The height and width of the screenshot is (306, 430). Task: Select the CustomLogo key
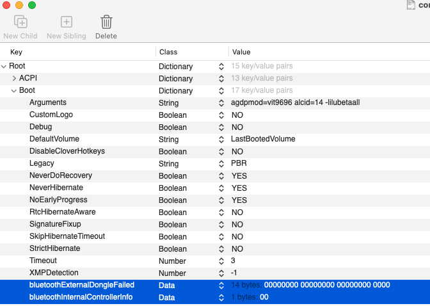click(51, 115)
